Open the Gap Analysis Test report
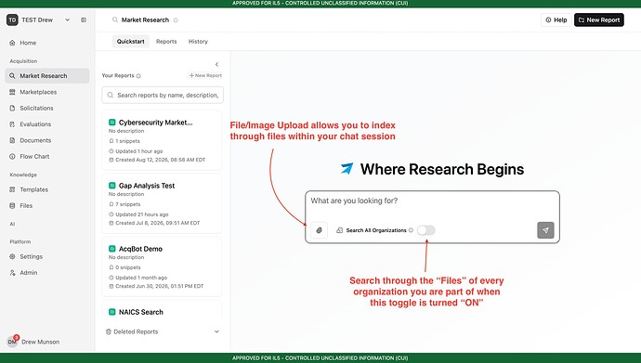The width and height of the screenshot is (641, 363). pos(162,203)
